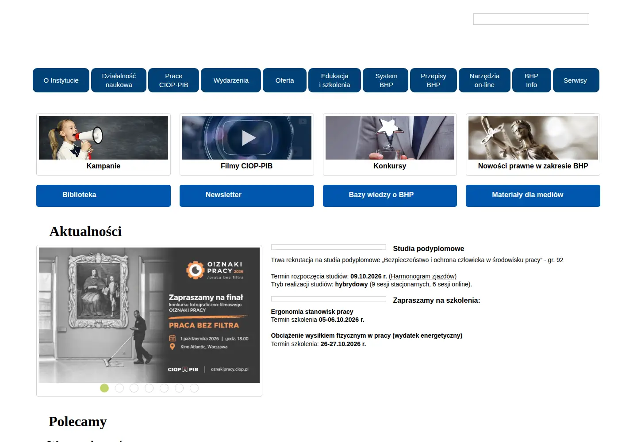This screenshot has width=637, height=442.
Task: Open Narzędzia on-line menu
Action: (484, 80)
